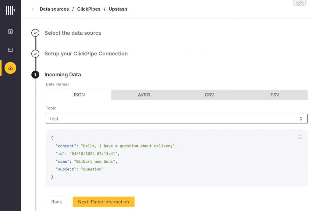
Task: Click the ClickHouse logo icon
Action: pyautogui.click(x=10, y=10)
